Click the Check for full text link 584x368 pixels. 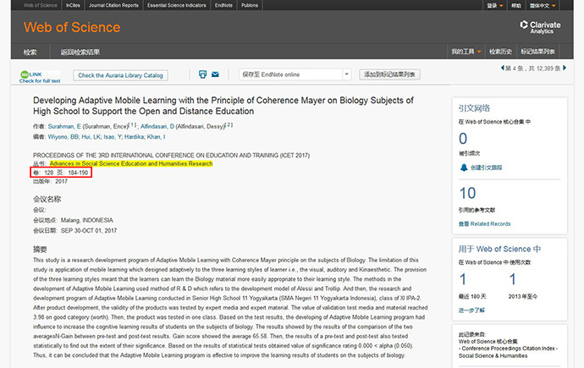[40, 80]
